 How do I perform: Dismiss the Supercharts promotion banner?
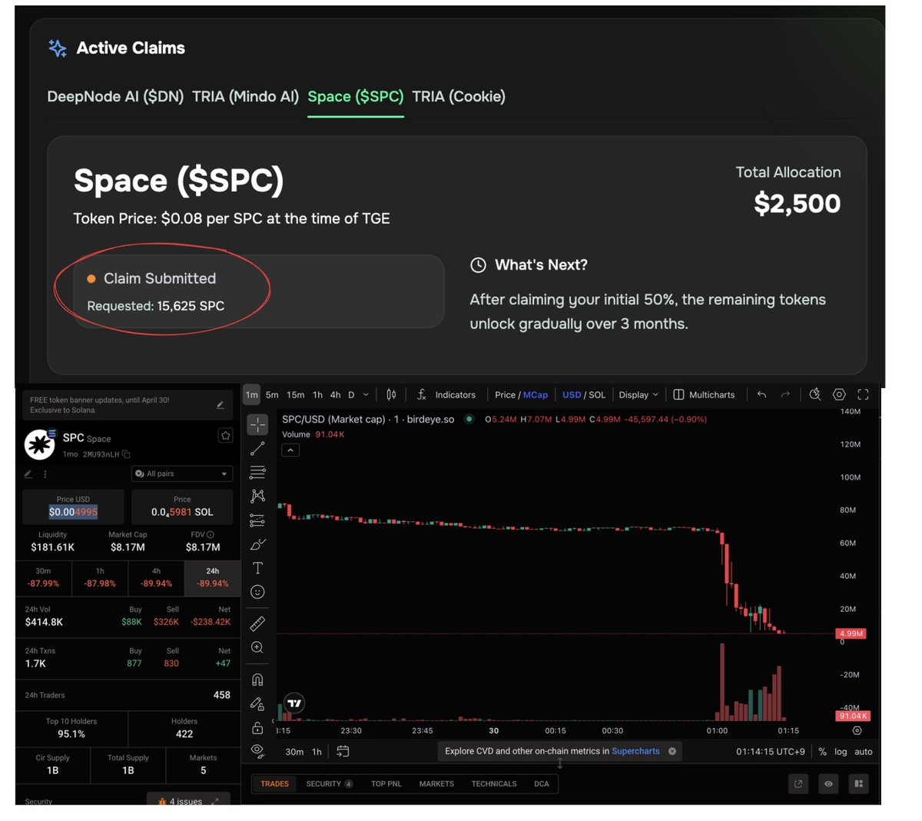tap(672, 751)
